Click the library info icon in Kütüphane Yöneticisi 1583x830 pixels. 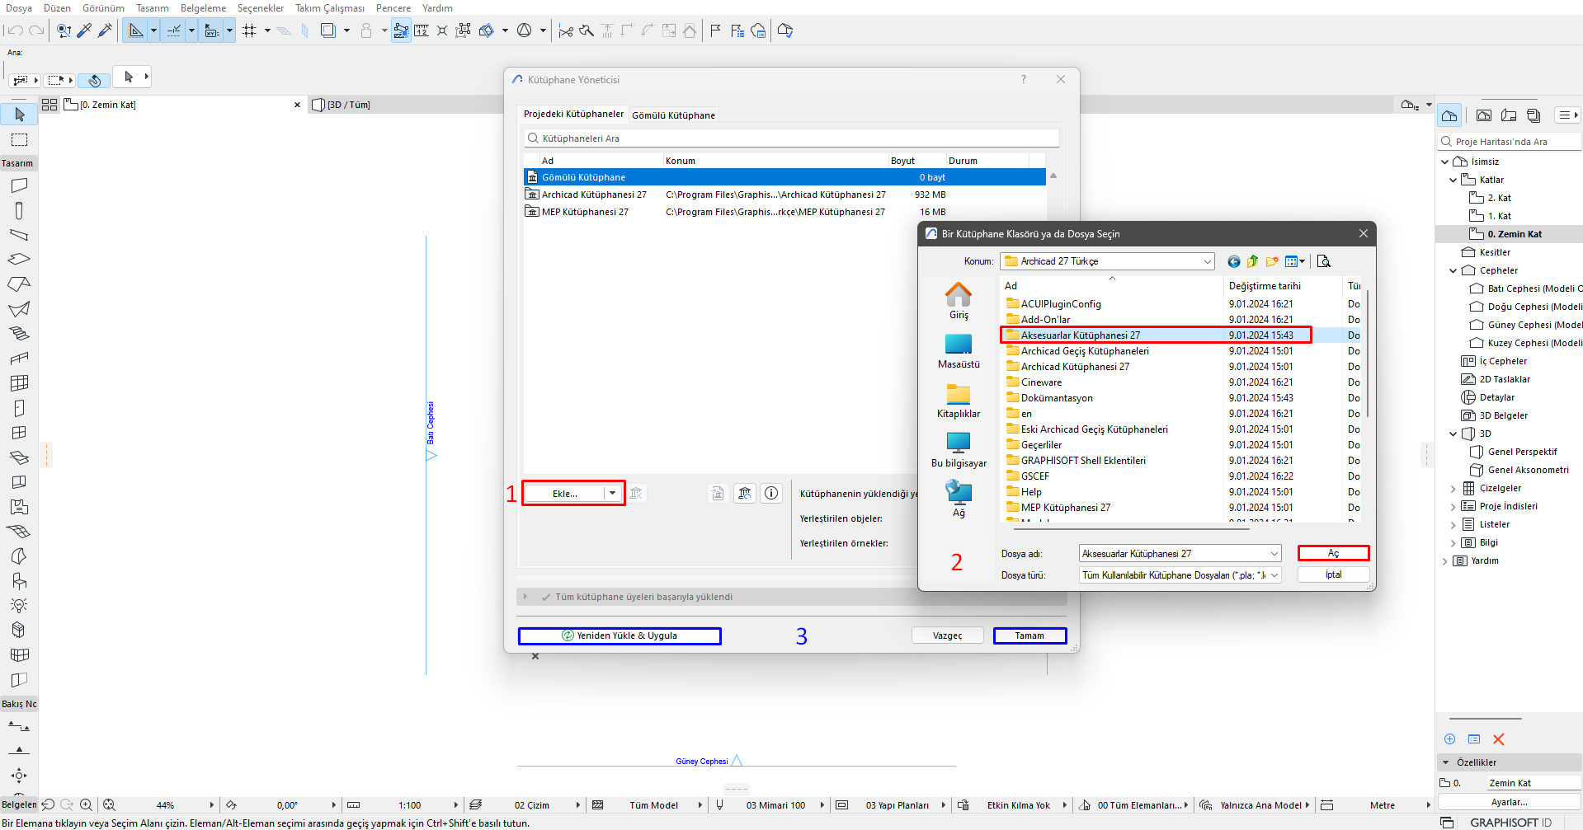click(771, 493)
